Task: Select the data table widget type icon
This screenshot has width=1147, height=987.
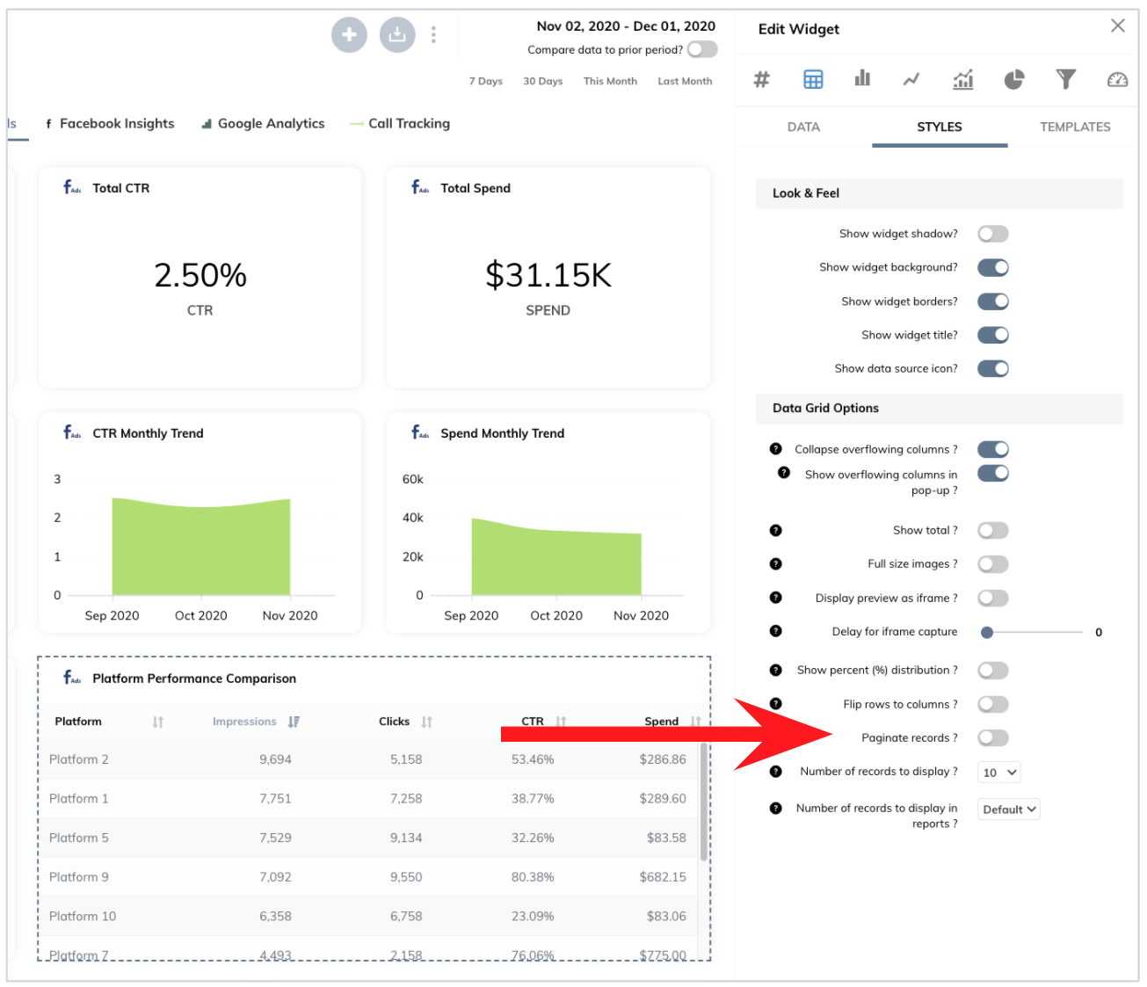Action: coord(813,80)
